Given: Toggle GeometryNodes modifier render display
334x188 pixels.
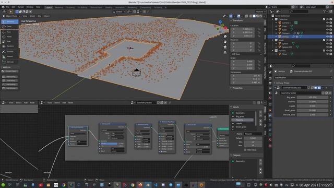Looking at the screenshot, I should 319,88.
